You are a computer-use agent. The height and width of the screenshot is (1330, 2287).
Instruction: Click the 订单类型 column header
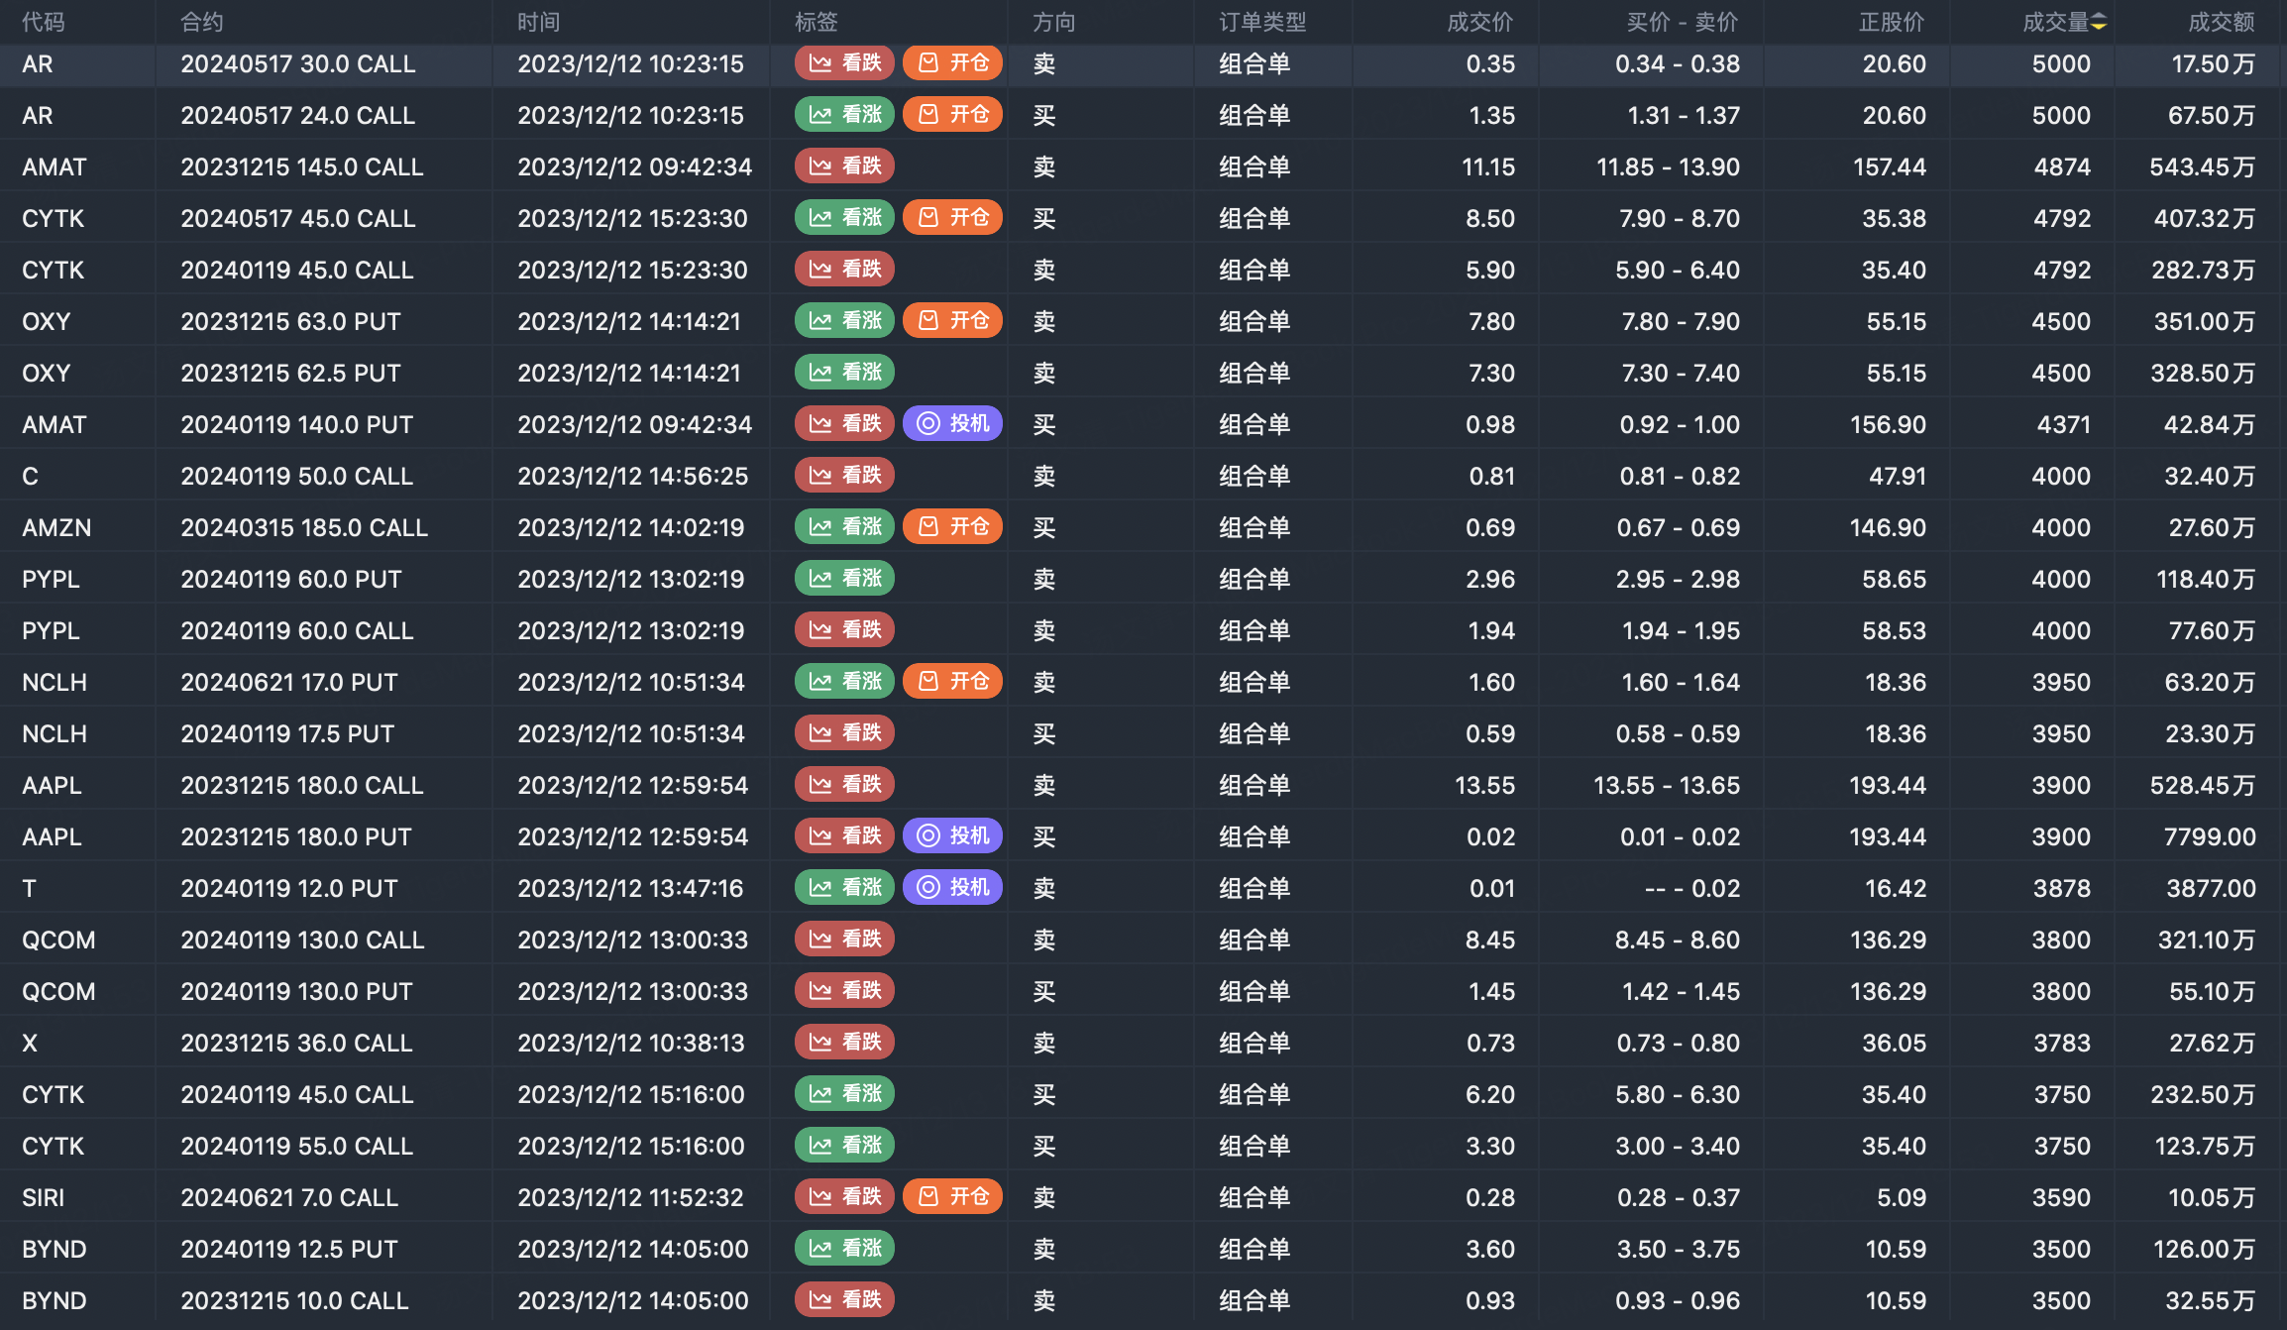[1262, 22]
